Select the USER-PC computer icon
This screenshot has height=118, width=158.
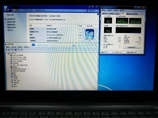[x=9, y=53]
